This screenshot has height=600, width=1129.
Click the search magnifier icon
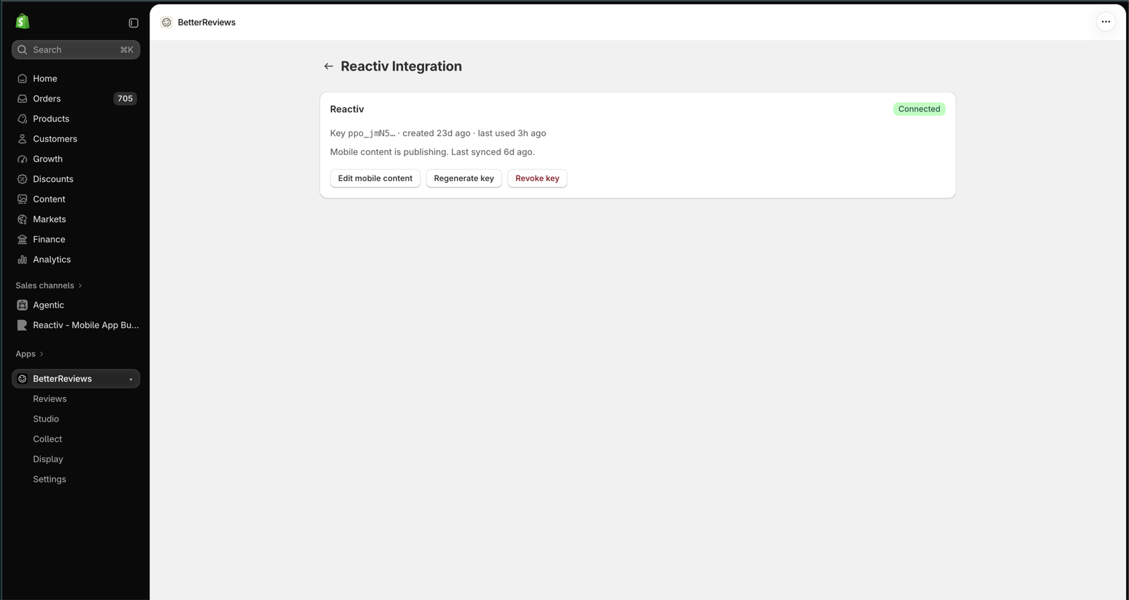[23, 50]
